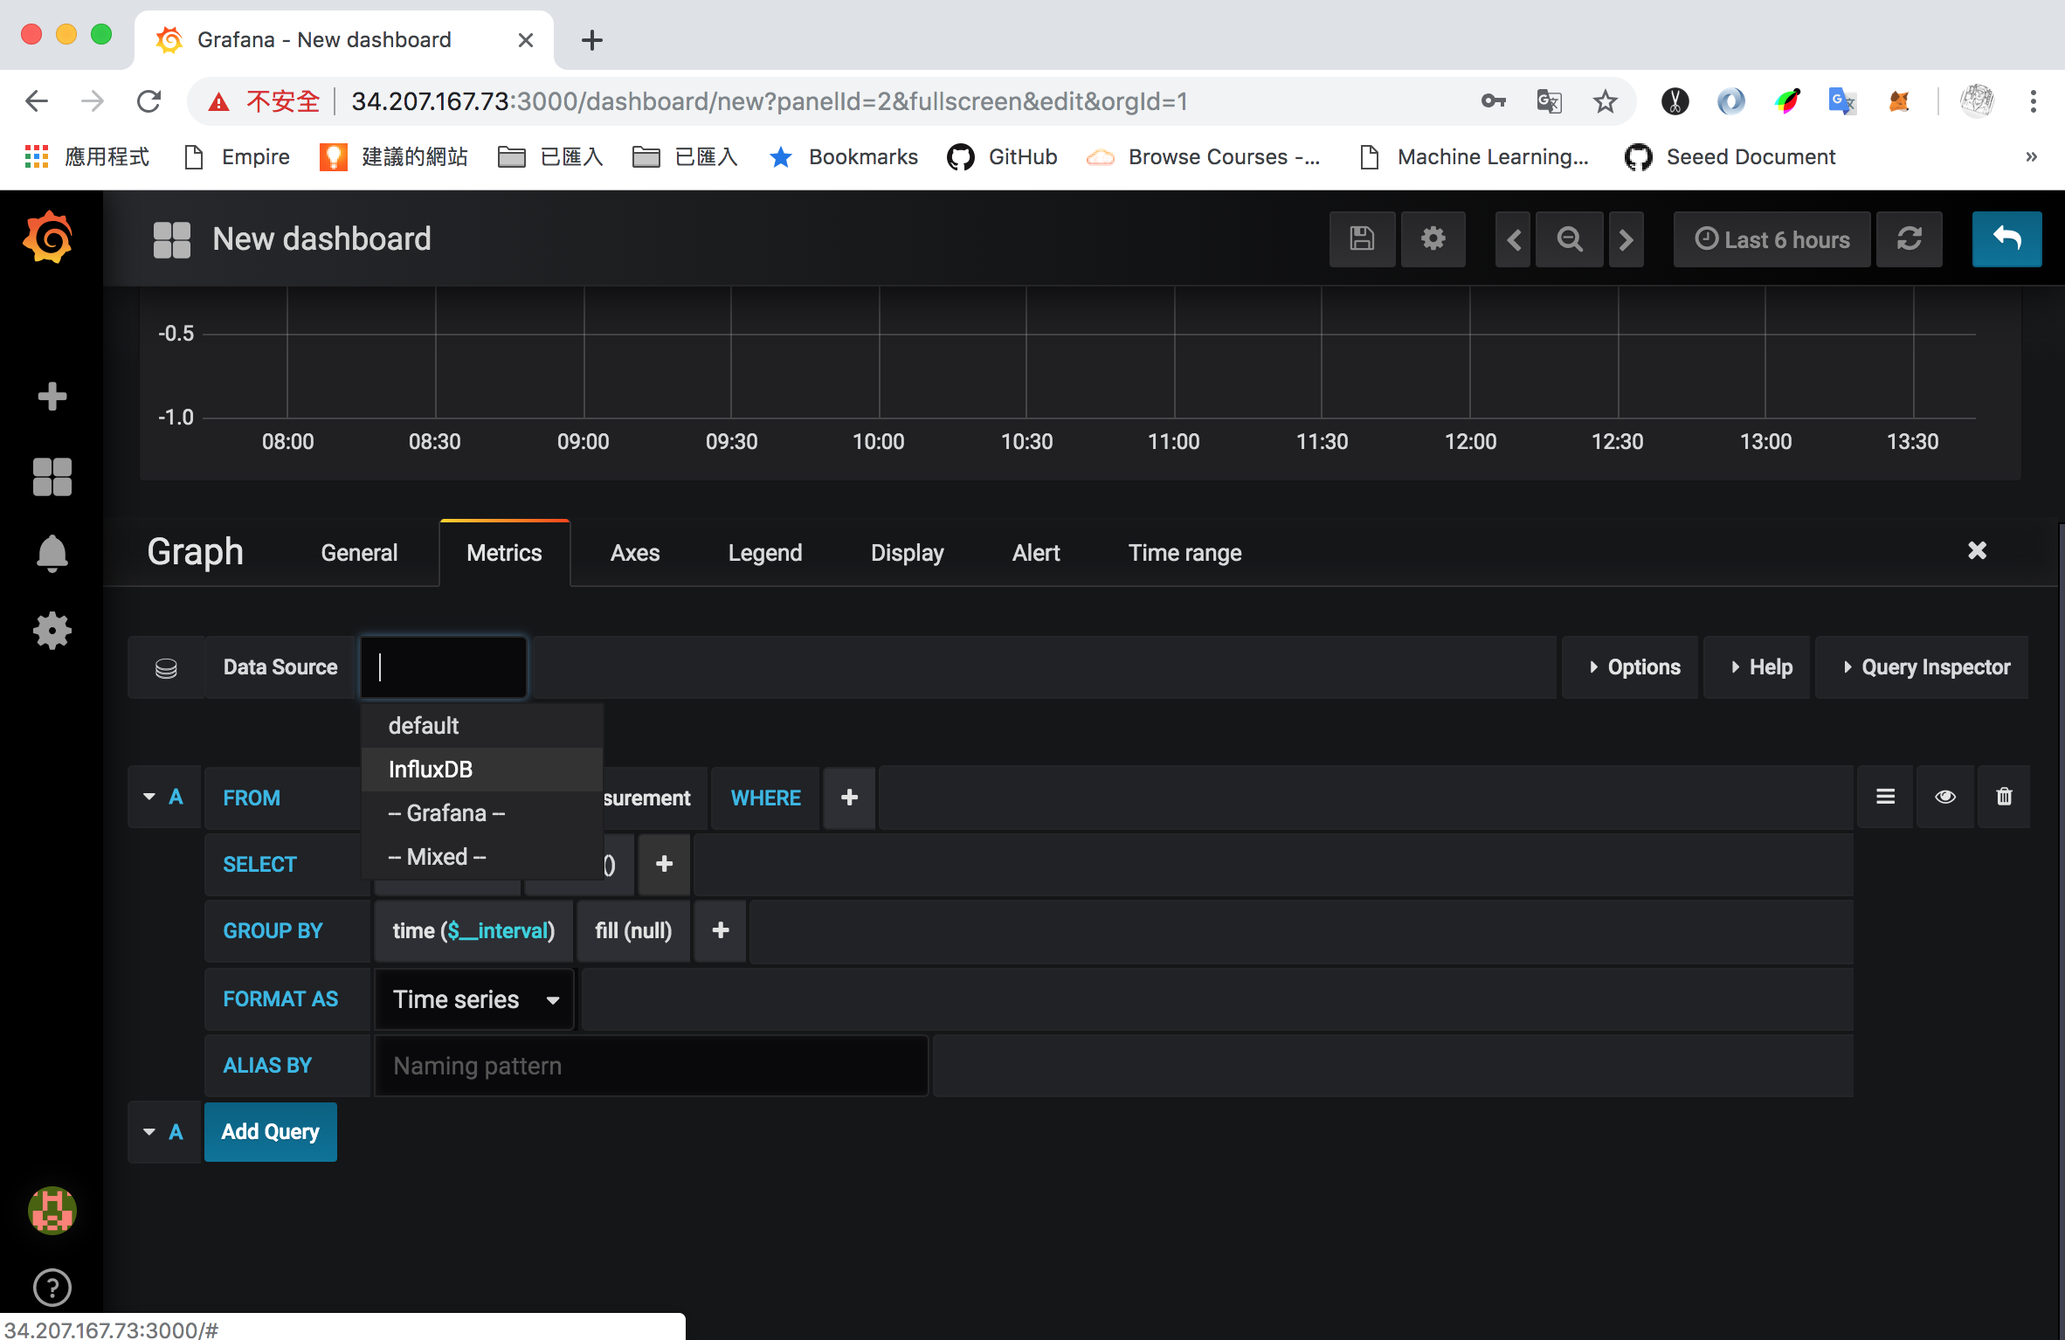
Task: Switch to the Legend tab
Action: 765,553
